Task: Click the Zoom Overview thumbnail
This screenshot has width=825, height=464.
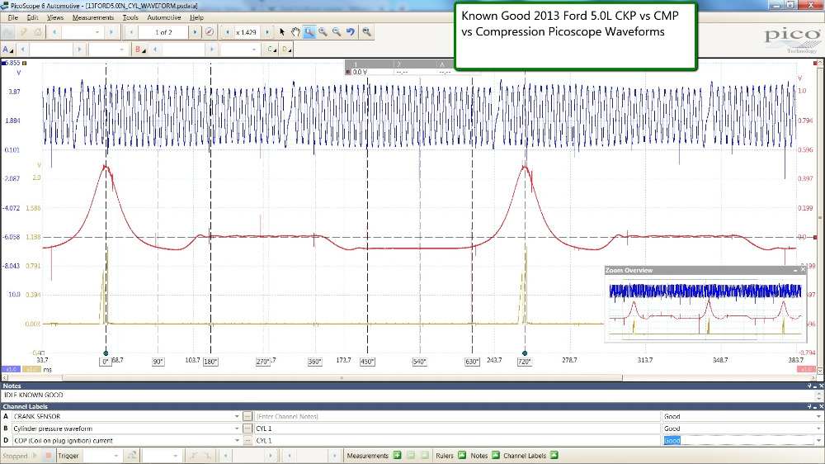Action: 705,308
